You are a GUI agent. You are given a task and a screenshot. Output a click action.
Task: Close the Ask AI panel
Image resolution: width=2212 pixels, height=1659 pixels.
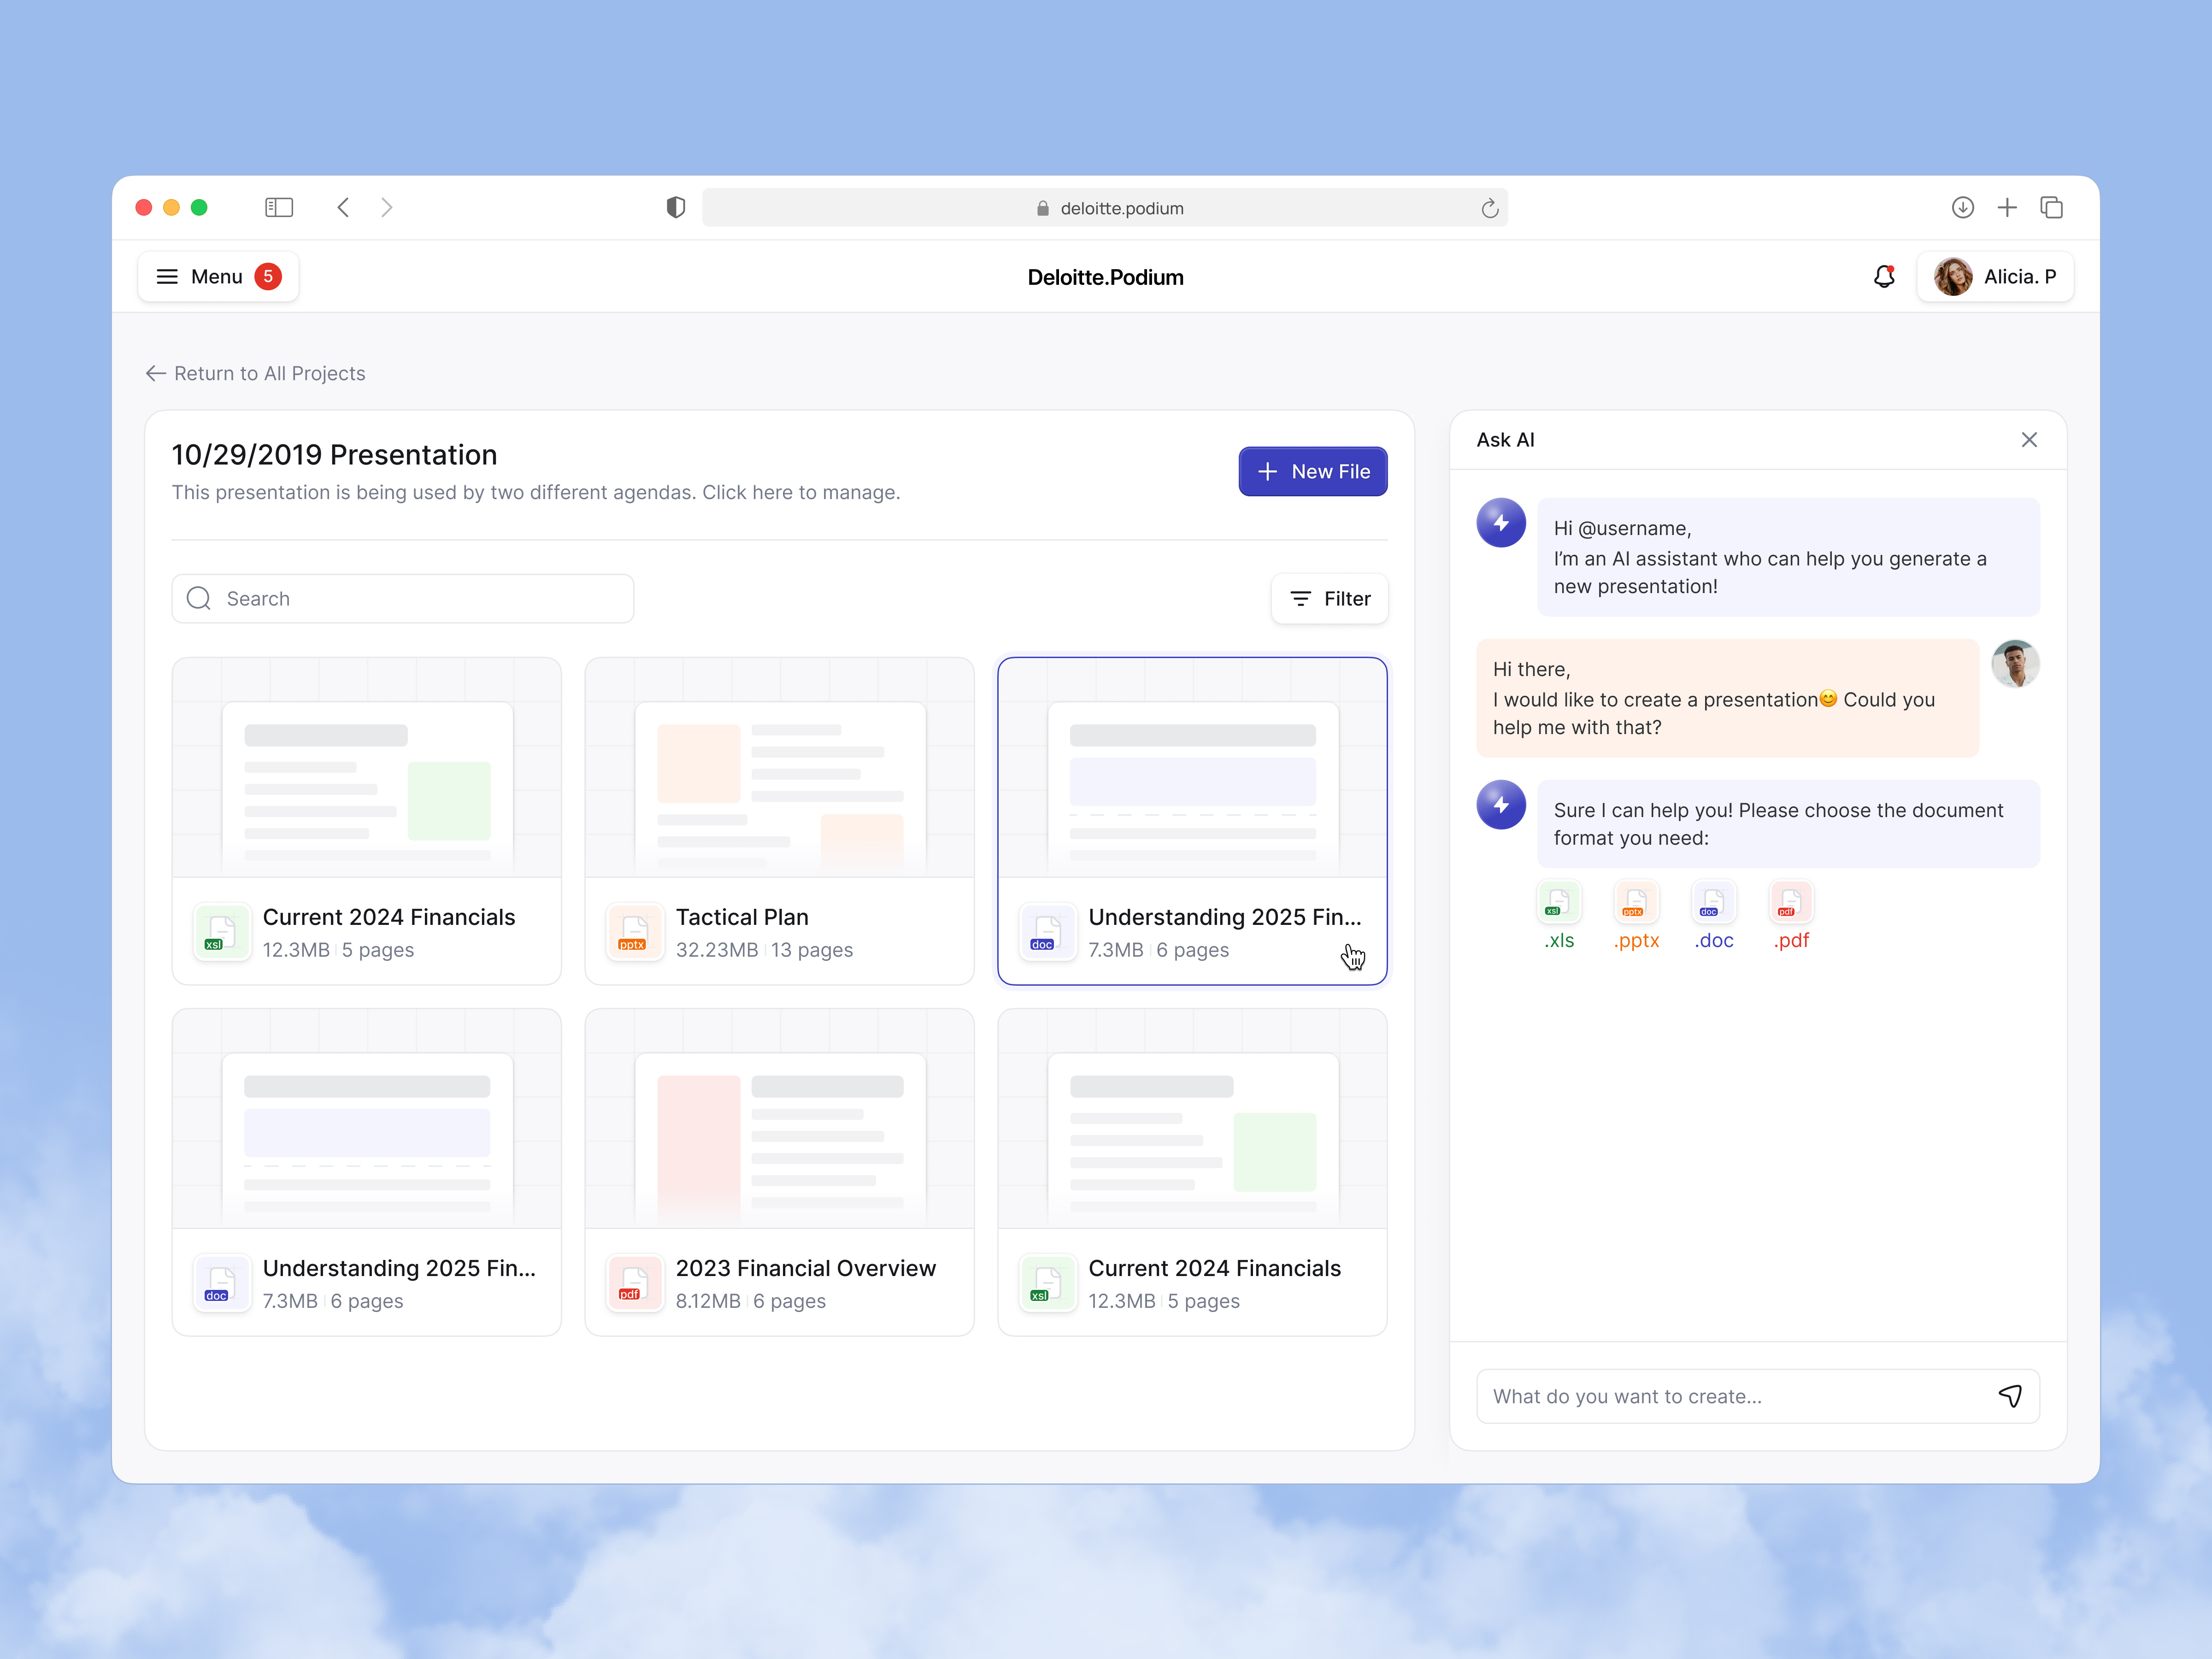[x=2029, y=440]
